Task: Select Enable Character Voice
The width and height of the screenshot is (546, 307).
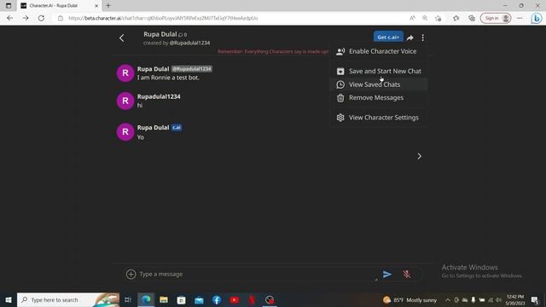Action: 379,51
